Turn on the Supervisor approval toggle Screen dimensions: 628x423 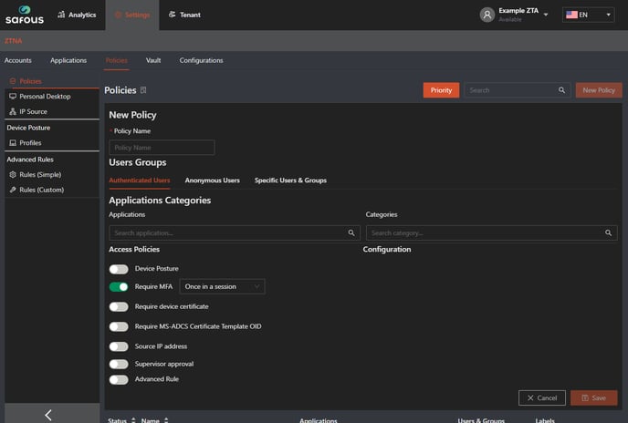[119, 364]
